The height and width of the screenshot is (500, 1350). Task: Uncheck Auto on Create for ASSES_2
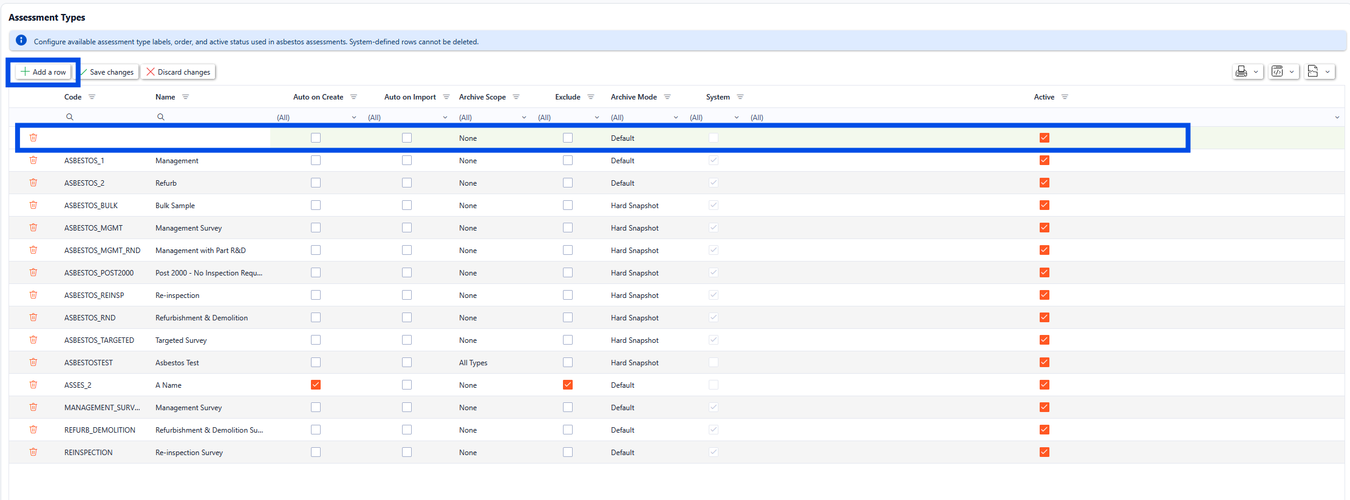pos(316,385)
